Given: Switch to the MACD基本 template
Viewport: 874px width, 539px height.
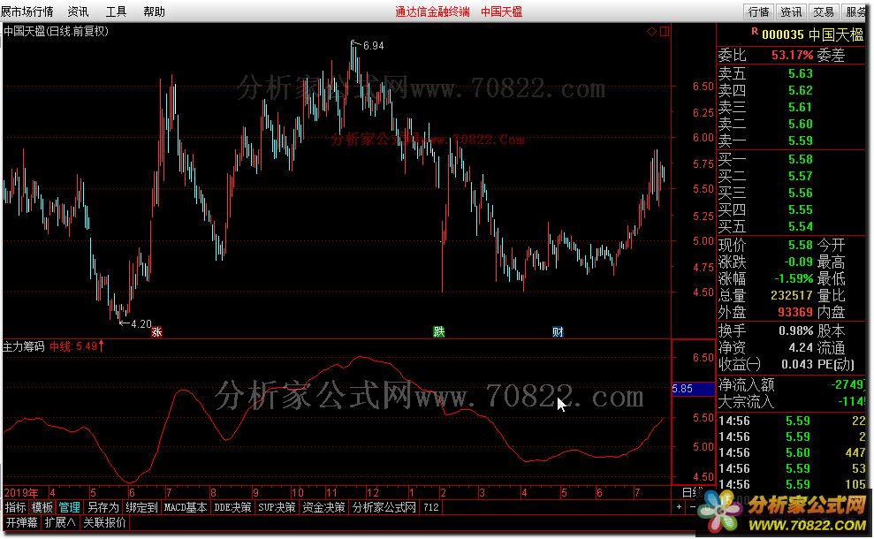Looking at the screenshot, I should click(x=186, y=507).
